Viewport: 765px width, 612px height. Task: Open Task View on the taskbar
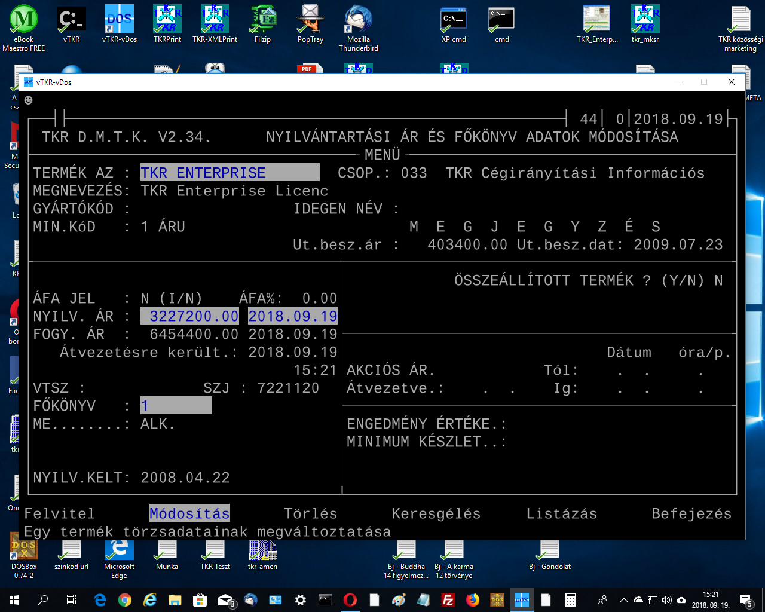pos(71,600)
